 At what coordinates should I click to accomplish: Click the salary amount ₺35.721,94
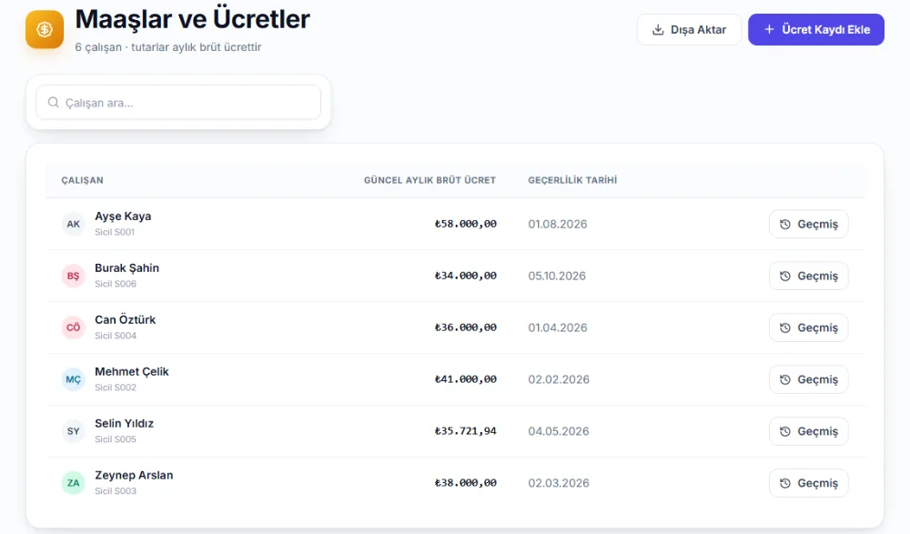(x=465, y=431)
